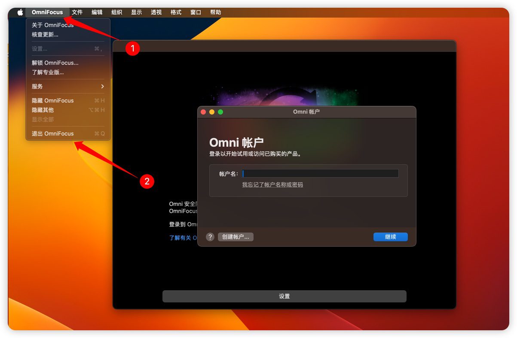The height and width of the screenshot is (338, 517).
Task: Select 隐藏其他 menu entry
Action: click(43, 110)
